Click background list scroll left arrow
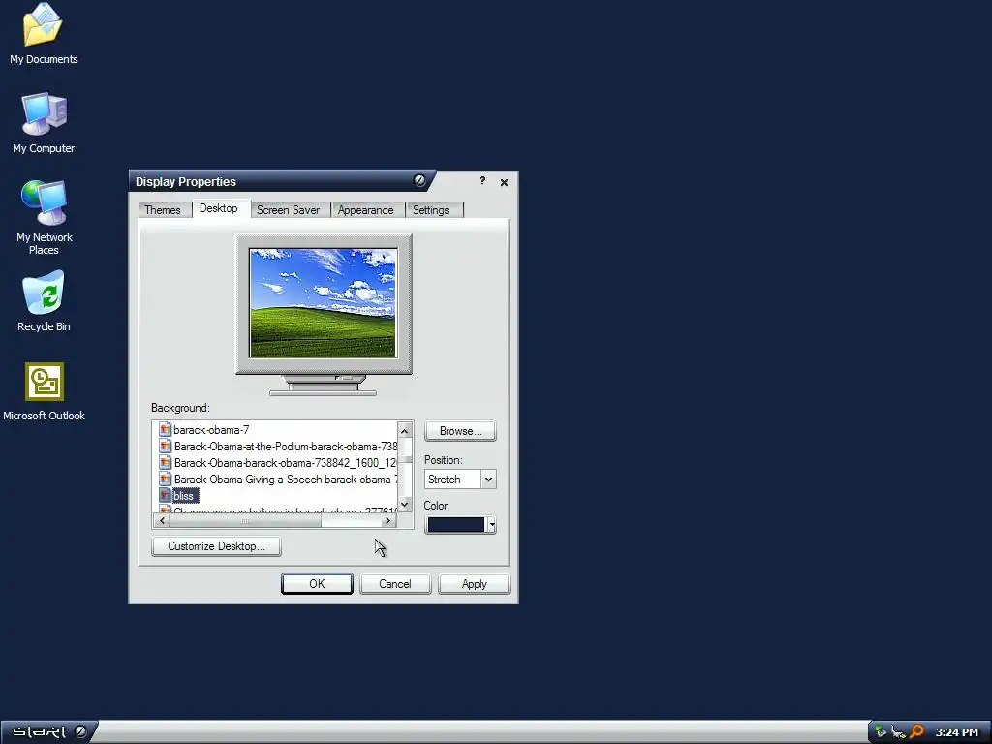Screen dimensions: 992x744 162,520
